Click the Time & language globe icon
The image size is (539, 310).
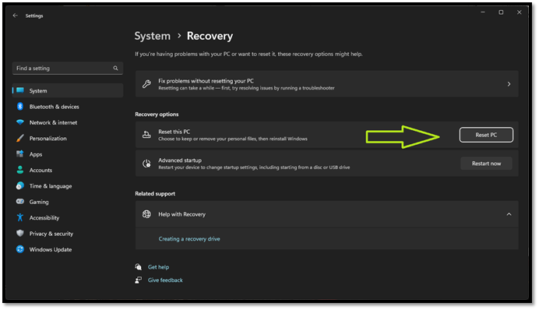click(x=20, y=185)
